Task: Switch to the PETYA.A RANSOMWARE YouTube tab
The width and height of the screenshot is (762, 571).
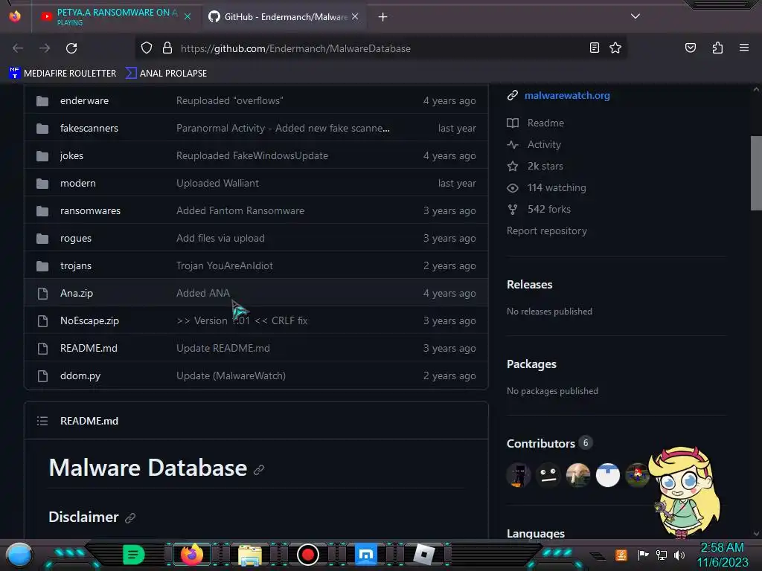Action: point(117,16)
